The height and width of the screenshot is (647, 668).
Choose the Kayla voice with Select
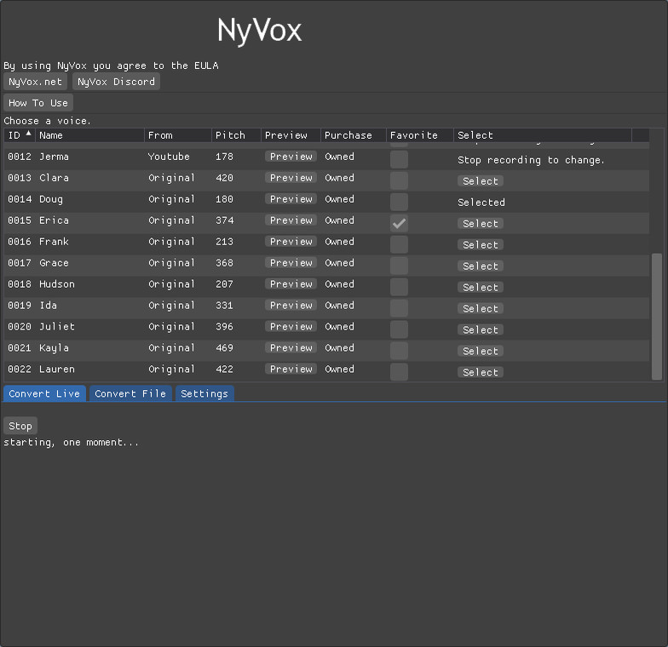[x=480, y=352]
